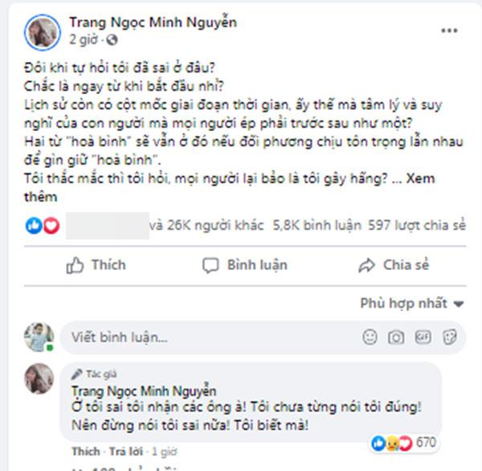
Task: Click the Chia sẻ share button
Action: point(394,264)
